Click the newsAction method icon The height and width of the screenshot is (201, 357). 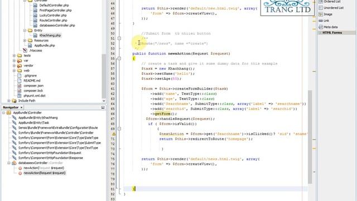pos(20,173)
